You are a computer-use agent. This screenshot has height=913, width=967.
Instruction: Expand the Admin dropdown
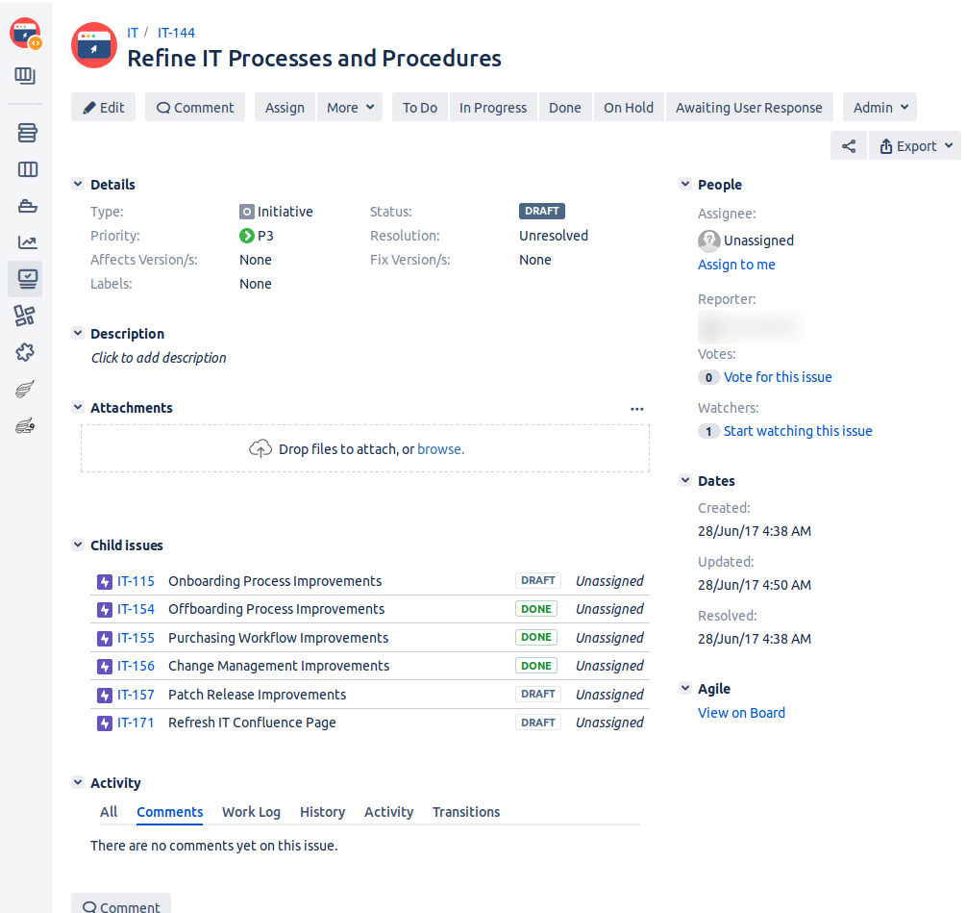880,108
